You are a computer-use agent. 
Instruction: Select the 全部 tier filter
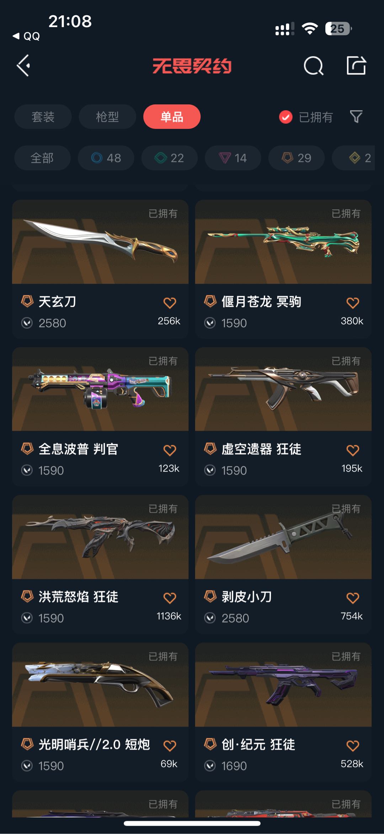(42, 158)
